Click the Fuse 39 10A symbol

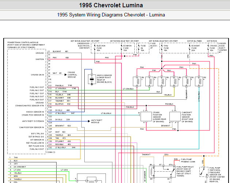(x=139, y=48)
